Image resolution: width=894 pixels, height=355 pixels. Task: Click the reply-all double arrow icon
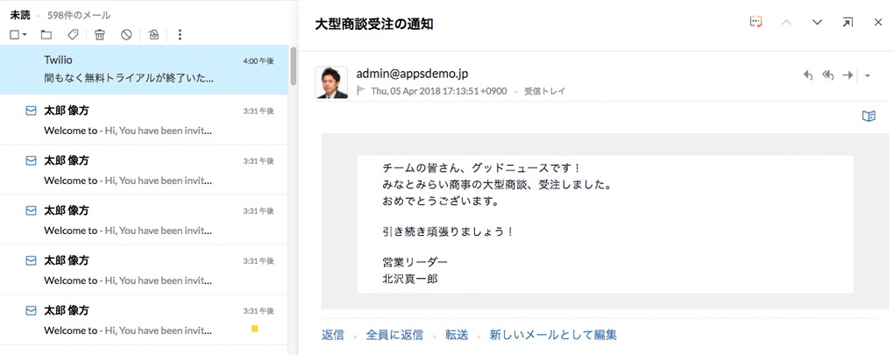[828, 75]
